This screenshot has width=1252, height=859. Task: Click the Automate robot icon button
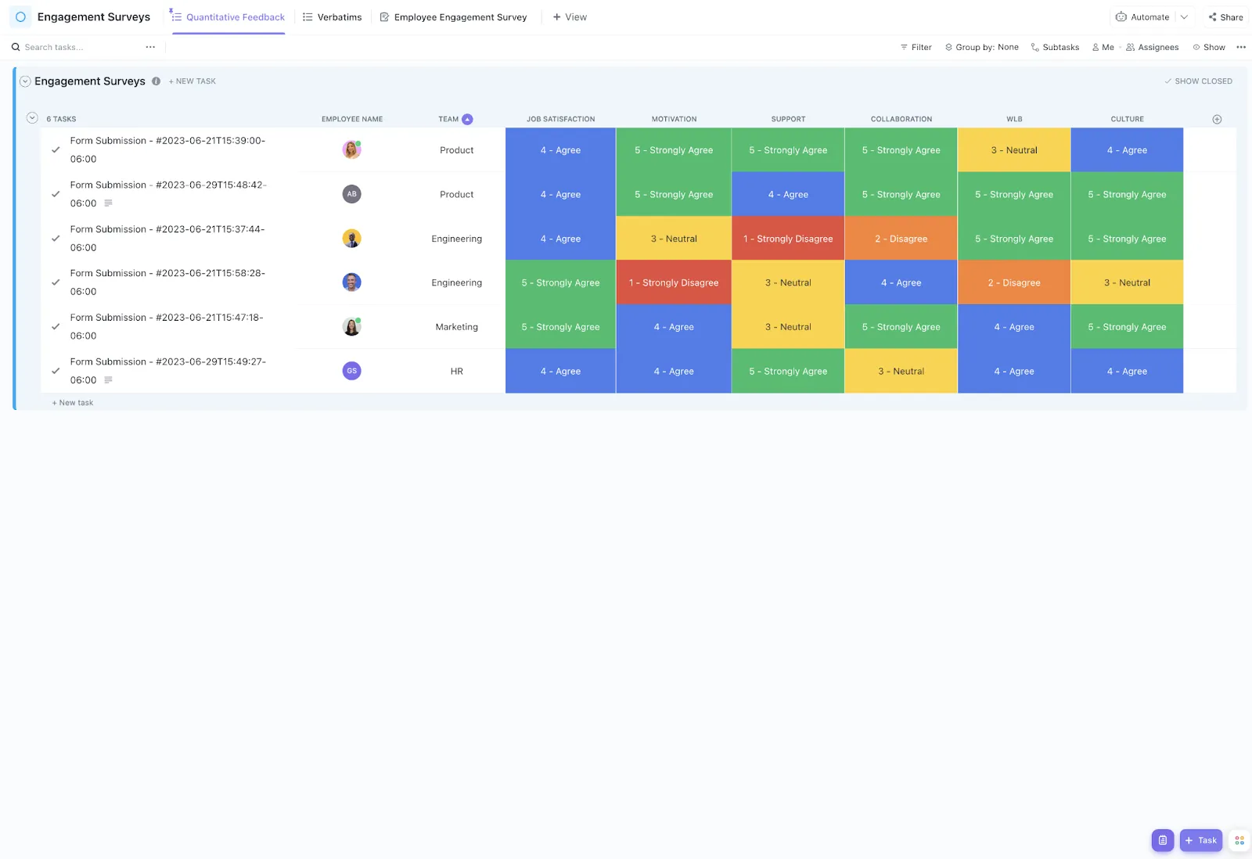1142,17
